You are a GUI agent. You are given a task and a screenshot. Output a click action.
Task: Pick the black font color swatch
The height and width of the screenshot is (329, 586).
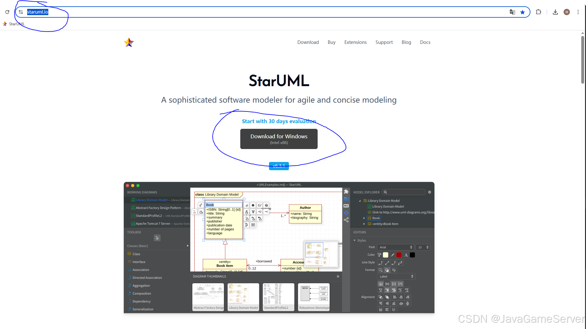click(412, 255)
